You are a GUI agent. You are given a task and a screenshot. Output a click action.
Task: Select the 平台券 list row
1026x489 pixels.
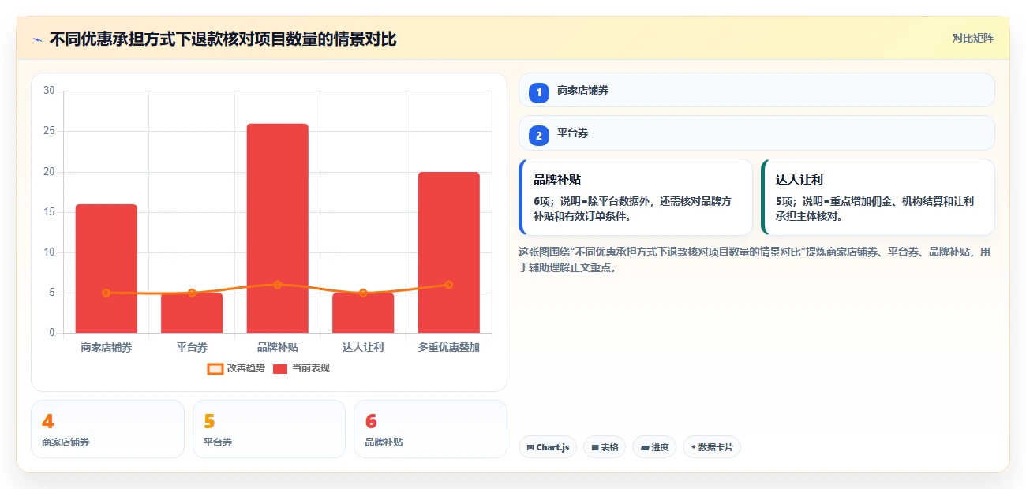[756, 133]
